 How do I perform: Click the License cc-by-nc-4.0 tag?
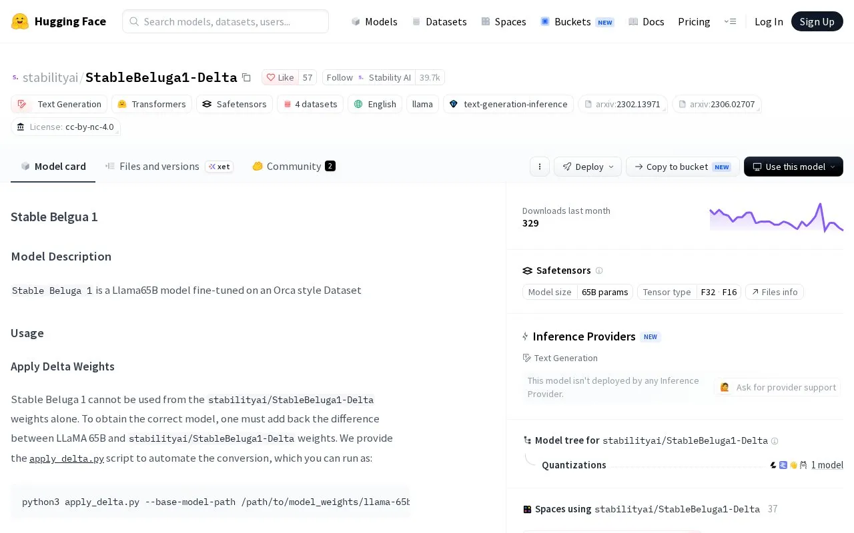65,127
